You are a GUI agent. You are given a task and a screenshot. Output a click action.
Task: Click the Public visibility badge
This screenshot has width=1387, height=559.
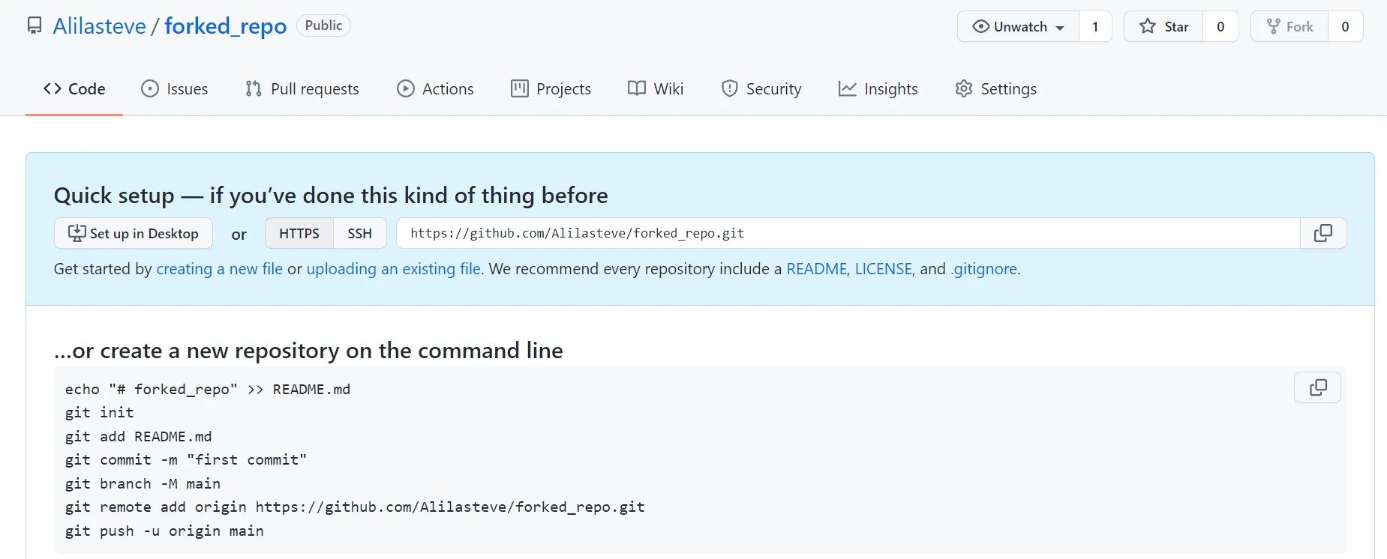(x=323, y=25)
